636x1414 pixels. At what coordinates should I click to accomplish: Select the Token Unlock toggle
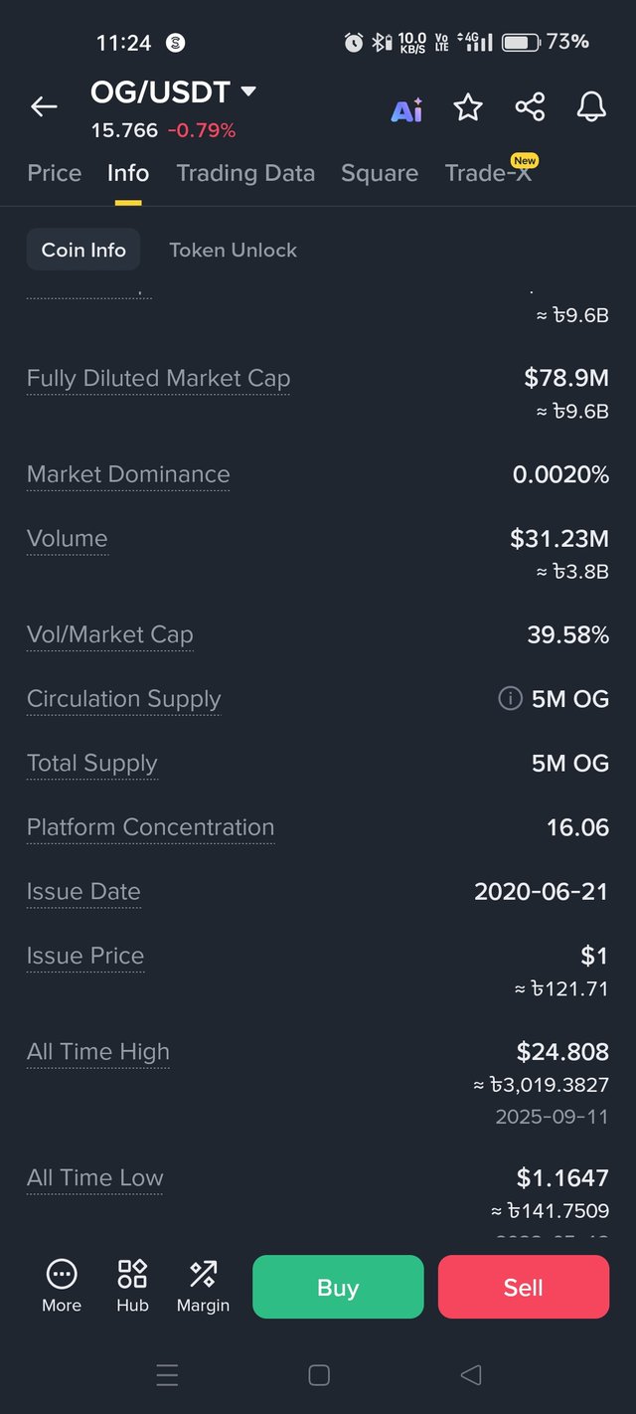click(234, 251)
